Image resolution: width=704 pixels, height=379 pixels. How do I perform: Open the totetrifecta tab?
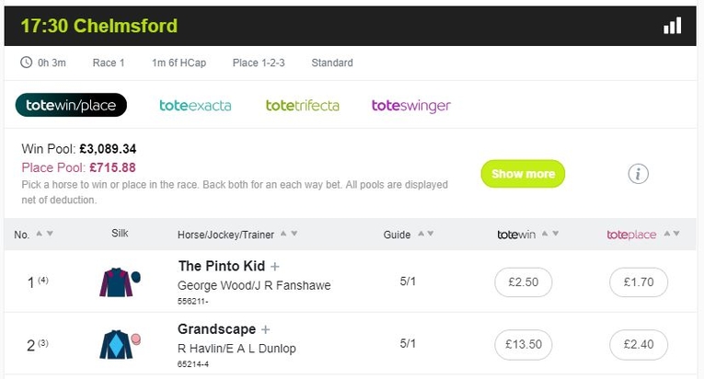303,106
